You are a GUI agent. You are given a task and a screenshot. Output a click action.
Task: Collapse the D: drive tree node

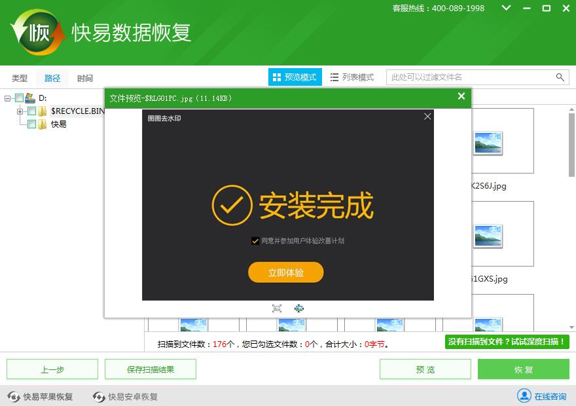pos(8,98)
